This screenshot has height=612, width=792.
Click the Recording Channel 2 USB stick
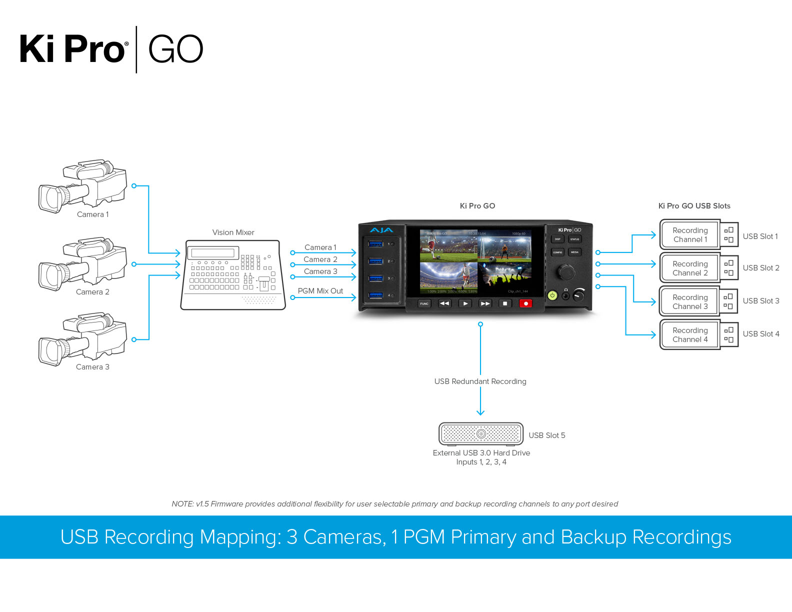pos(698,268)
